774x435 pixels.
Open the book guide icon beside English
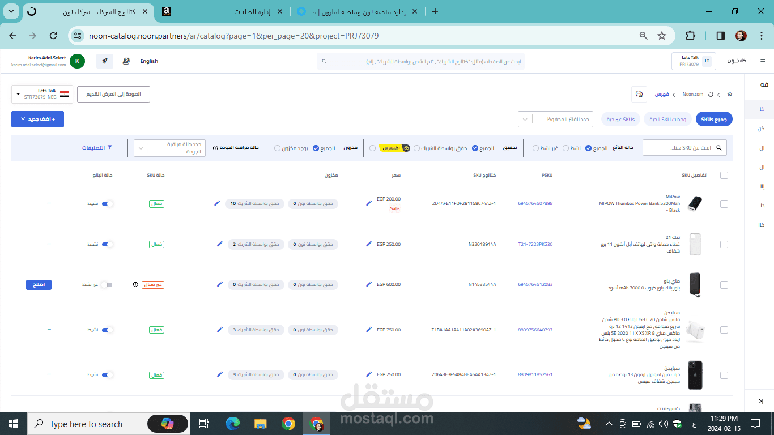[x=126, y=61]
